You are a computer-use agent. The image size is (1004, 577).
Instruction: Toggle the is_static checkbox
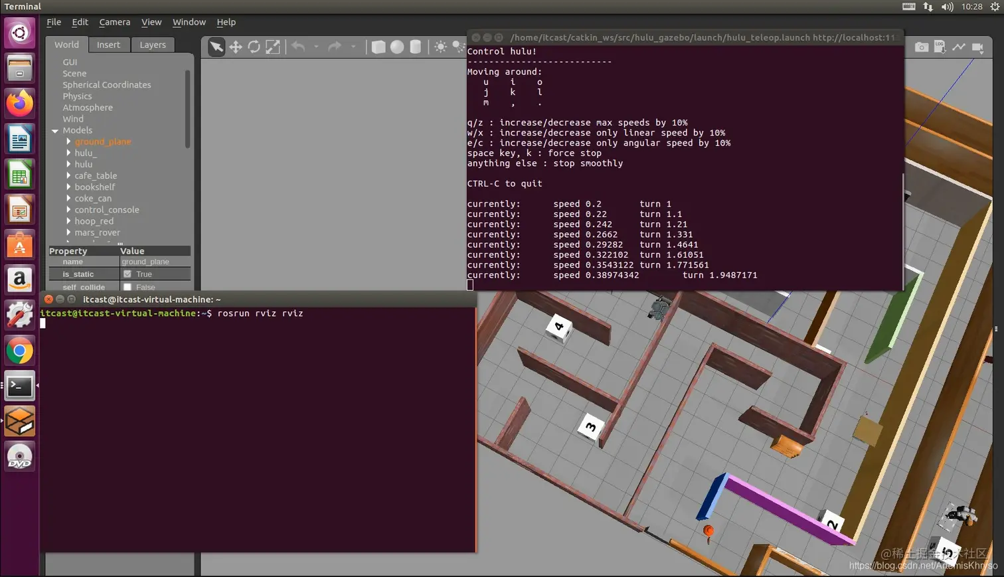[x=127, y=274]
